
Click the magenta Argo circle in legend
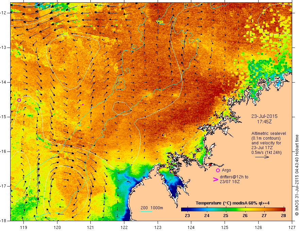click(x=218, y=170)
